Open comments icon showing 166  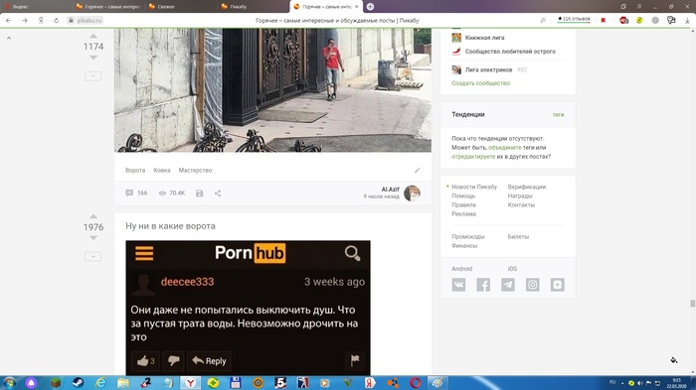[136, 193]
